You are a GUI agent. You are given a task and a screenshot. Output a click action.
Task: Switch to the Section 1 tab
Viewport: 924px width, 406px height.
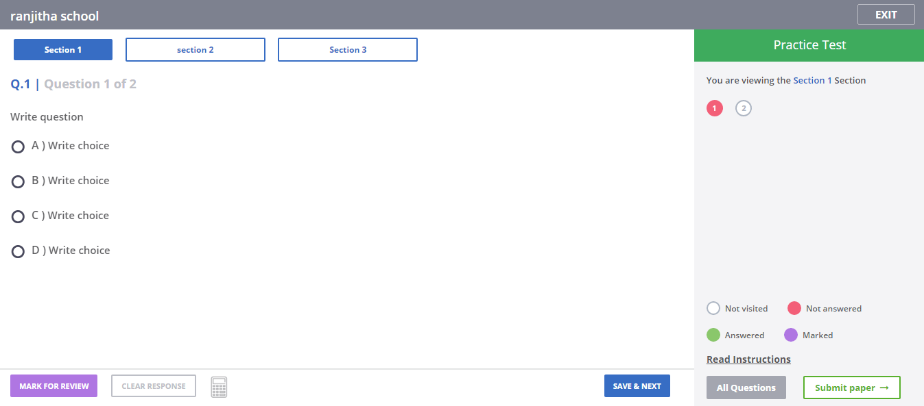click(x=63, y=50)
